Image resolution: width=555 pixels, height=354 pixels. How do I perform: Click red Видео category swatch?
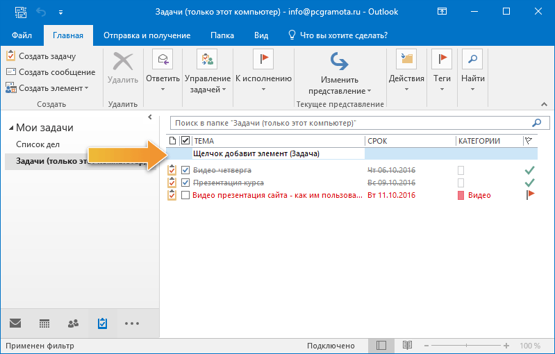pos(461,195)
